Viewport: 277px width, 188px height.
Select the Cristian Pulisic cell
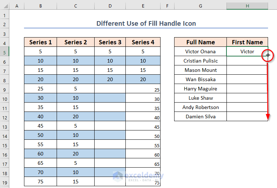(x=200, y=61)
